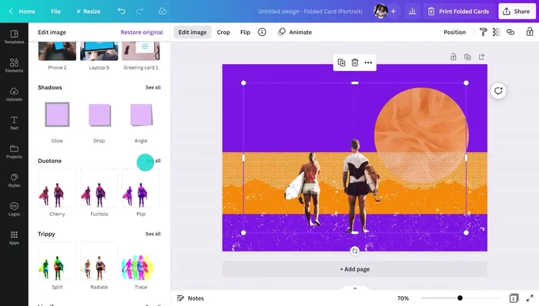The width and height of the screenshot is (539, 306).
Task: Delete the element with the trash icon
Action: coord(355,62)
